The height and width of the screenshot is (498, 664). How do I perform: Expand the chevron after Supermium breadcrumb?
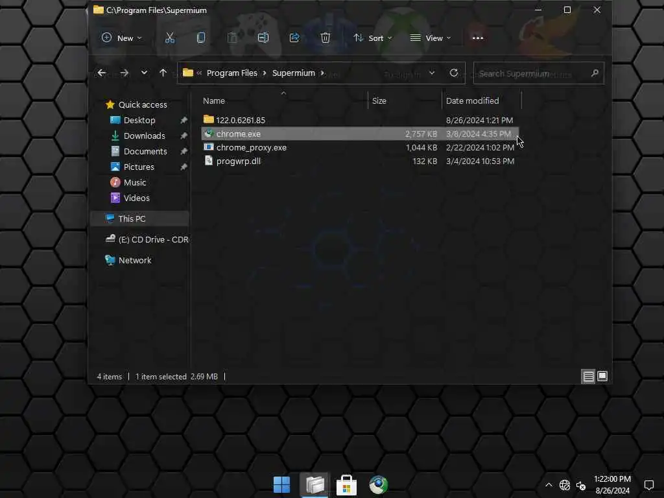[322, 73]
